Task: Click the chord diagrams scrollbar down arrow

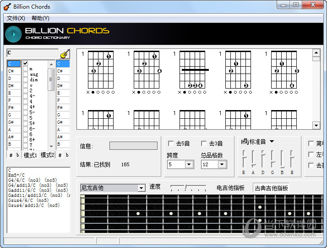Action: (316, 126)
